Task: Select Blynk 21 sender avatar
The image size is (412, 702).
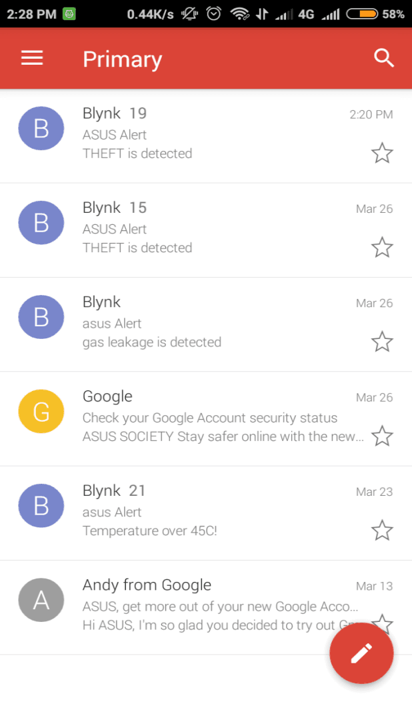Action: click(x=41, y=505)
